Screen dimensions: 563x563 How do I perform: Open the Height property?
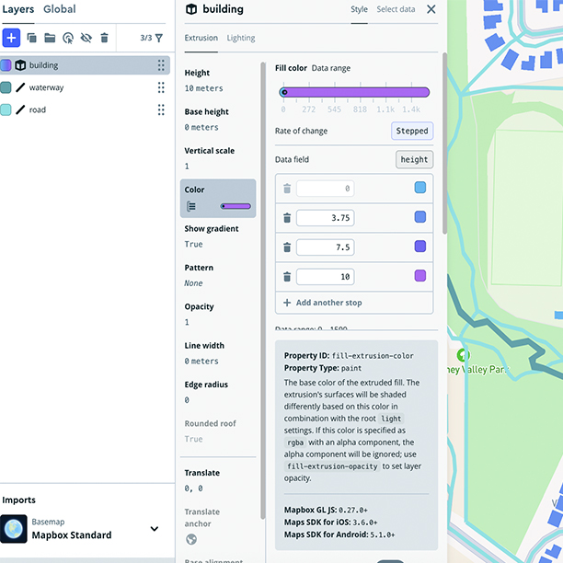218,80
